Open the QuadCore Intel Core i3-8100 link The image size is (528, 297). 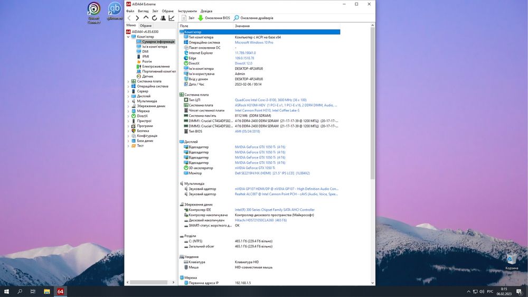coord(270,100)
